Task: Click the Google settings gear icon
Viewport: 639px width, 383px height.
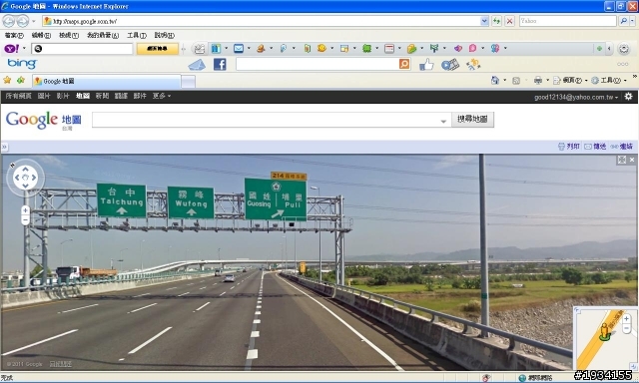Action: [628, 97]
